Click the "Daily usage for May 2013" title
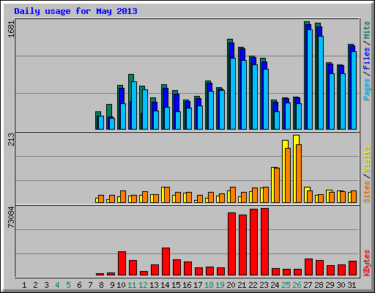Screen dimensions: 375x293 75,11
